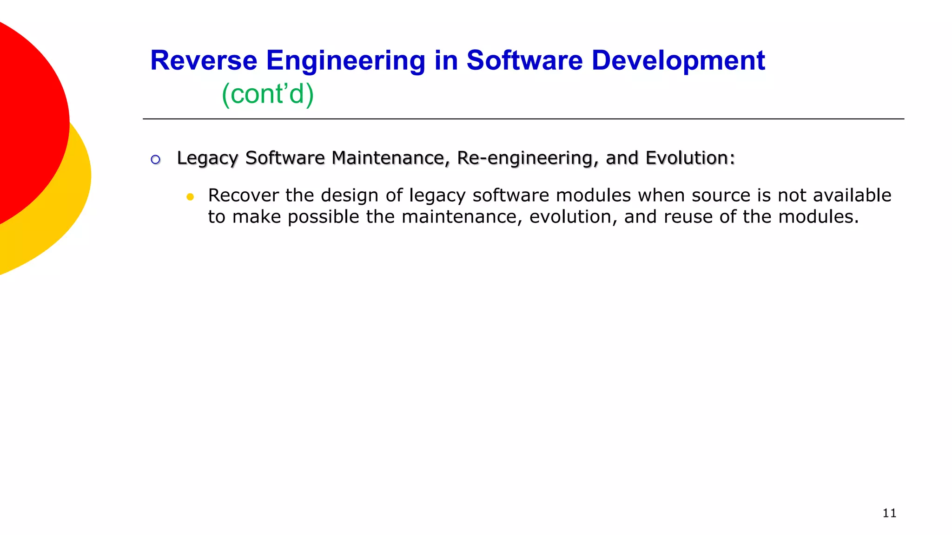Click the slide title 'Reverse Engineering in Software Development'
952x535 pixels.
coord(457,60)
